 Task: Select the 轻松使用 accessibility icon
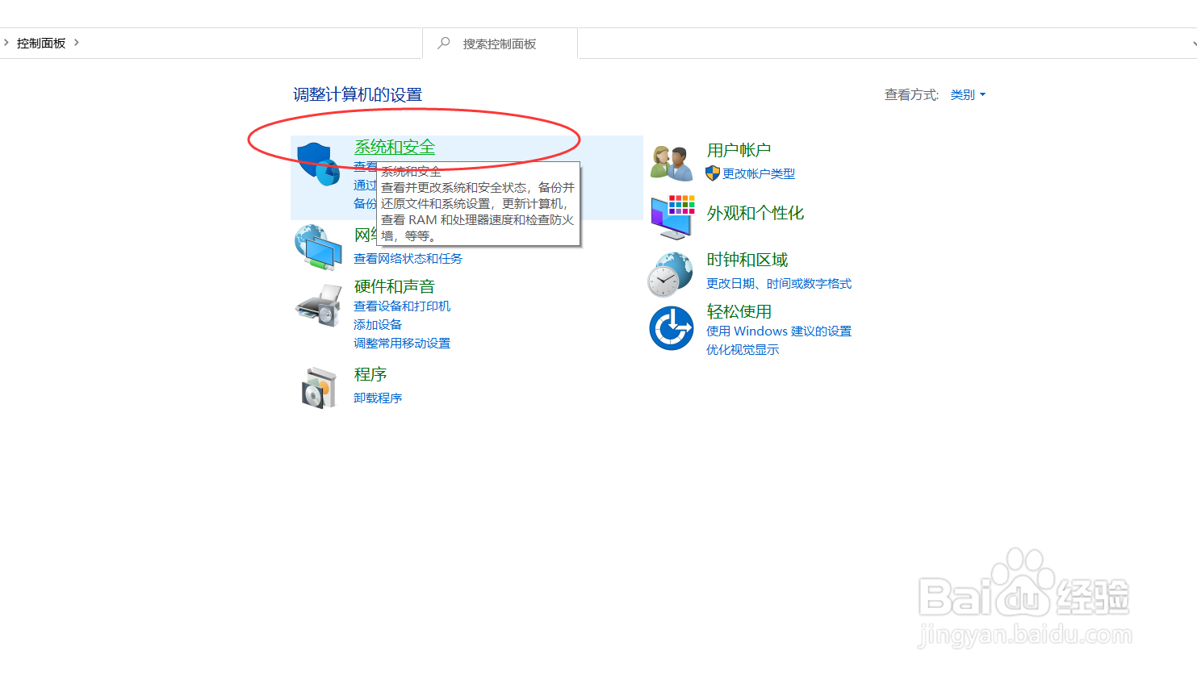[x=671, y=327]
